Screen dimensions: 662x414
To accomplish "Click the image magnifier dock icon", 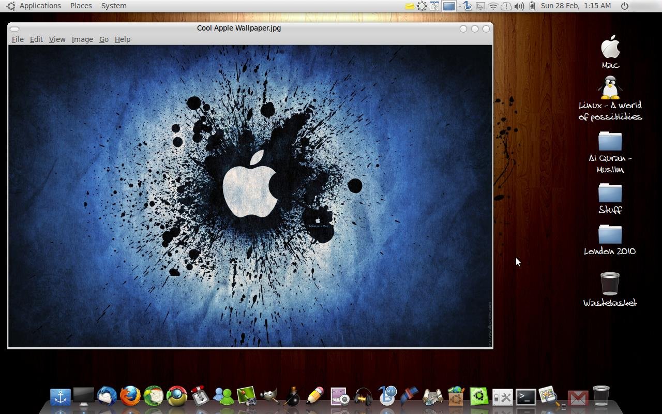I will click(549, 397).
